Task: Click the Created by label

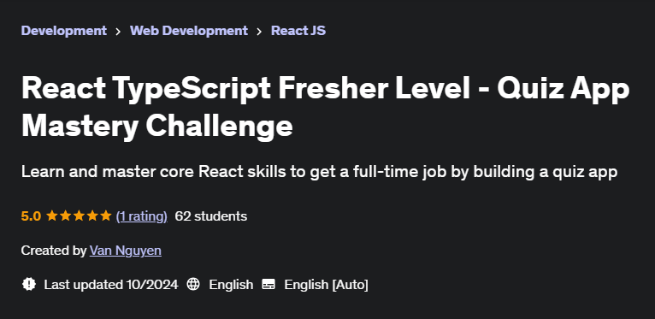Action: click(x=54, y=251)
